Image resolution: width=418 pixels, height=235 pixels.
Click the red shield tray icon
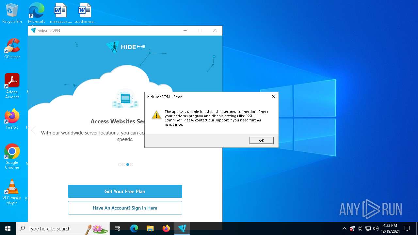click(352, 228)
